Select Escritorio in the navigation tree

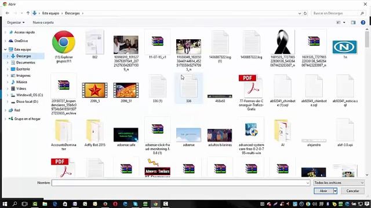tap(23, 69)
